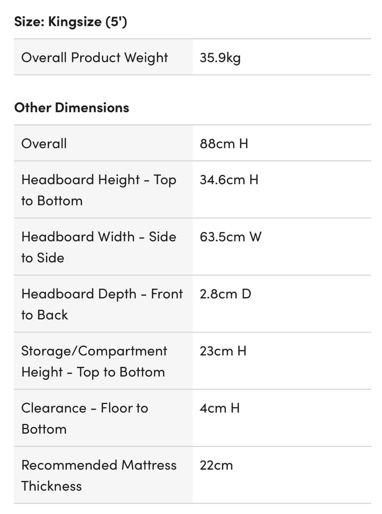Click the 88cm H overall value

pyautogui.click(x=224, y=144)
